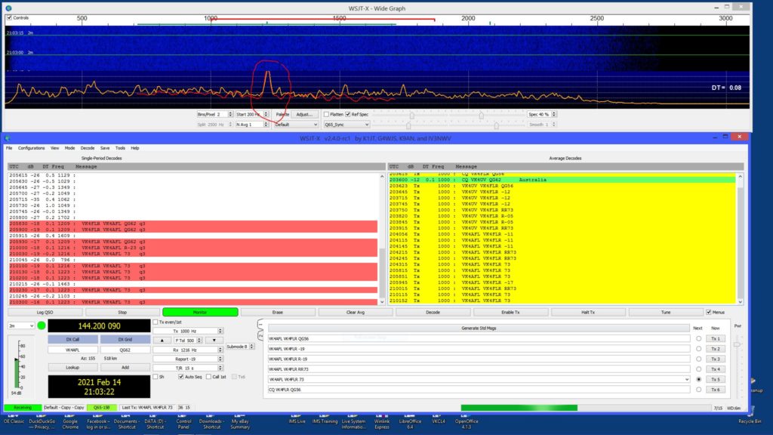Image resolution: width=773 pixels, height=435 pixels.
Task: Click the Q65-15B mode label in status bar
Action: pyautogui.click(x=102, y=408)
